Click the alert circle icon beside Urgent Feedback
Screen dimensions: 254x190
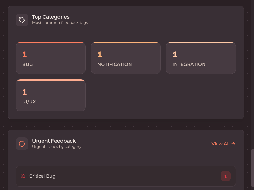click(22, 143)
